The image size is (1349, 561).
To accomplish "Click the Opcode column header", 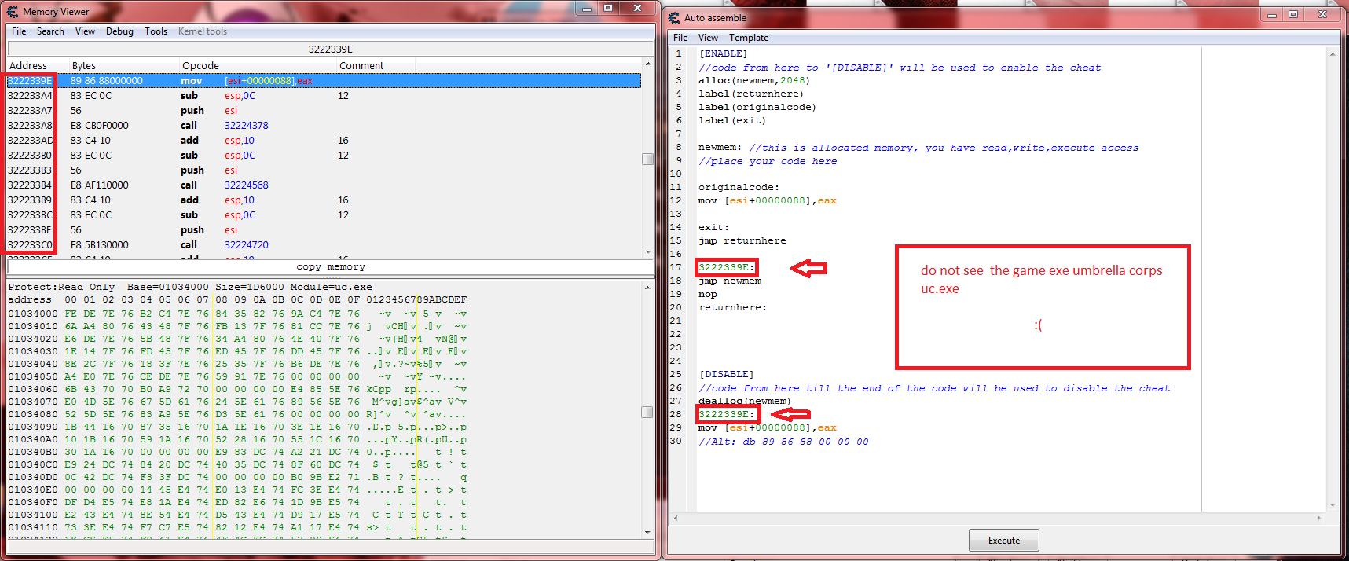I will tap(200, 66).
